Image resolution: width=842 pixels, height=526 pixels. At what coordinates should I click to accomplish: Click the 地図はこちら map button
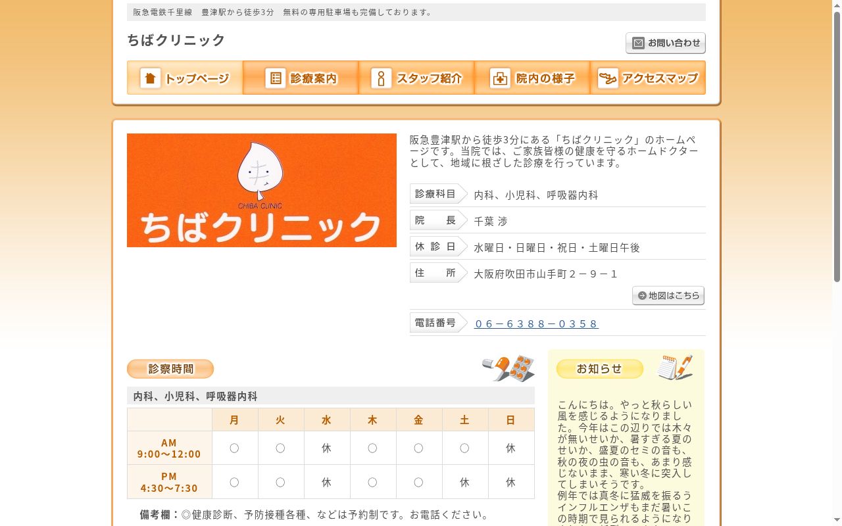pyautogui.click(x=668, y=296)
